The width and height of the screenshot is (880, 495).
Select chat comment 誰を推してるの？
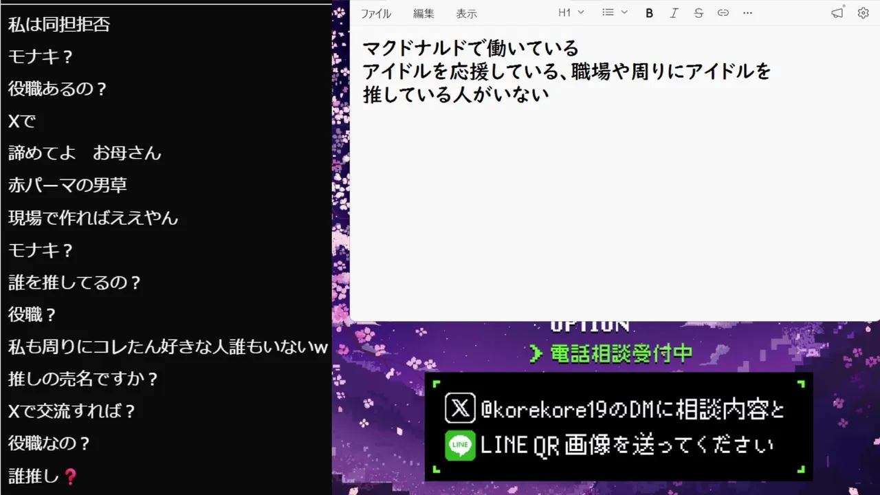(x=75, y=282)
